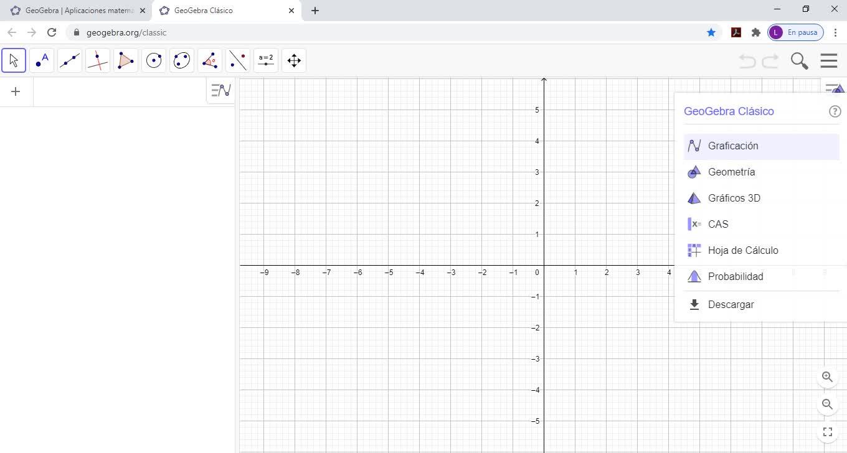847x453 pixels.
Task: Open the Chrome three-dot menu
Action: 835,32
